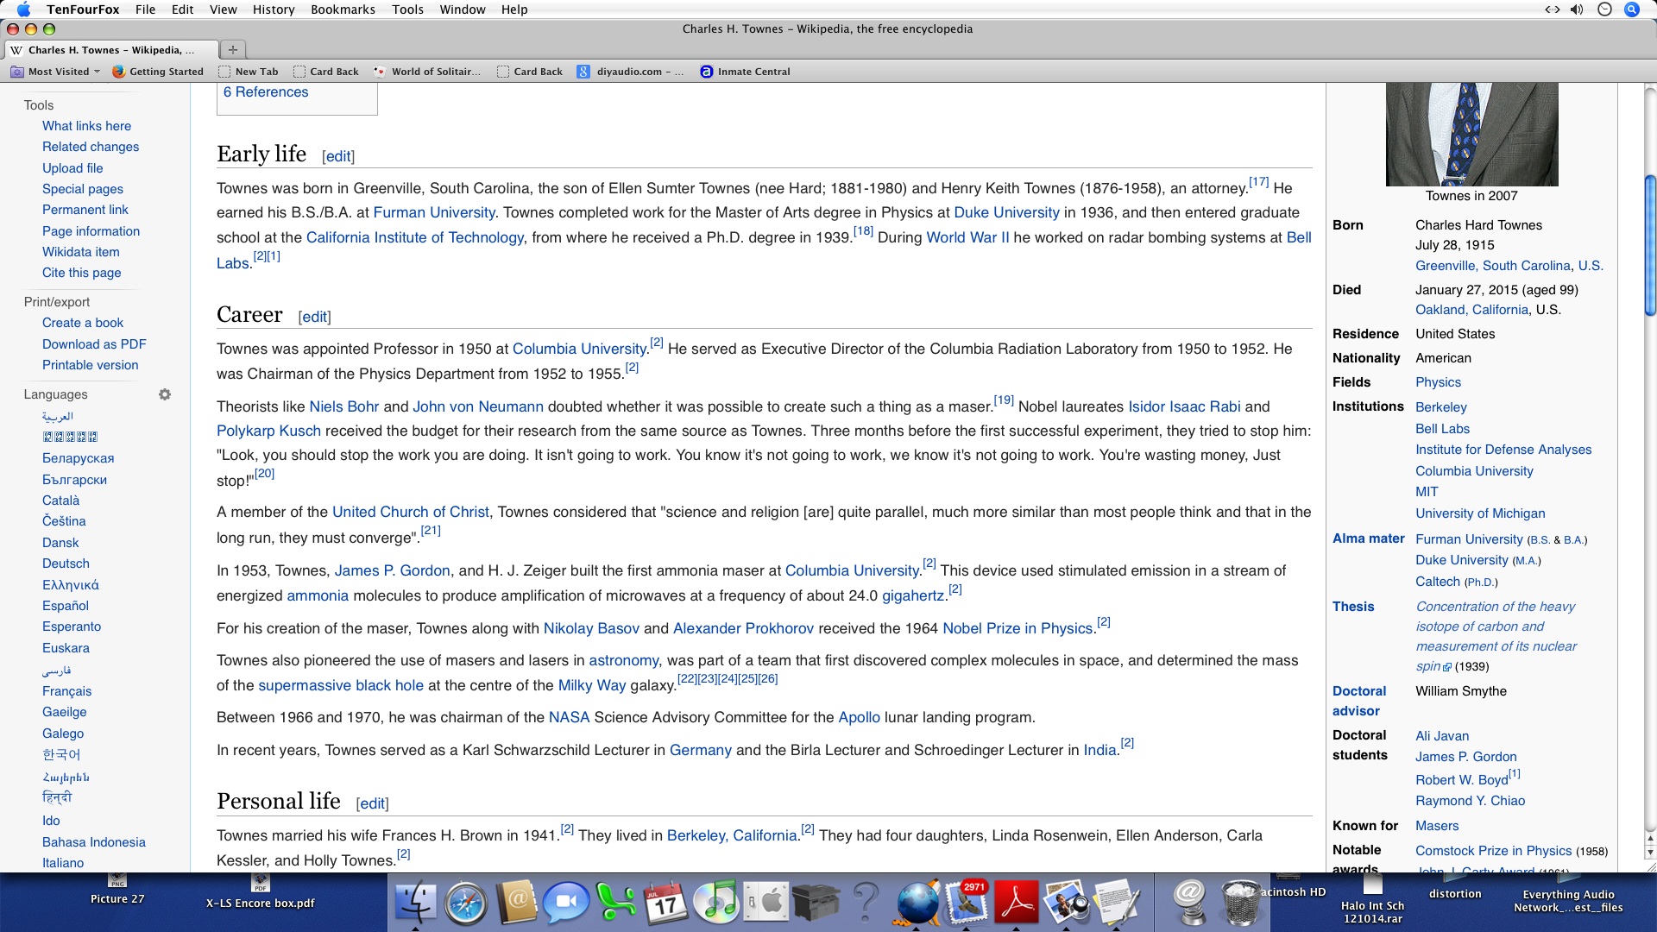1657x932 pixels.
Task: Open supermassive black hole link
Action: [x=341, y=685]
